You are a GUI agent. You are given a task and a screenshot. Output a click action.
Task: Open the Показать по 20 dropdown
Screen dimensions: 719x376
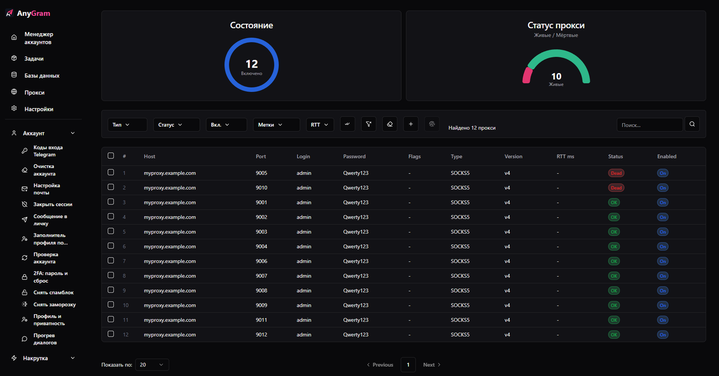click(152, 365)
